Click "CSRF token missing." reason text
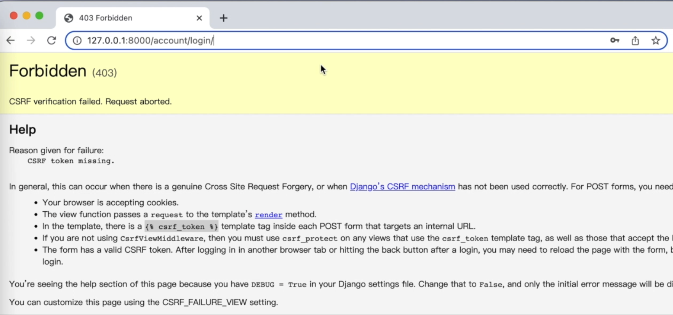The width and height of the screenshot is (673, 315). pyautogui.click(x=71, y=161)
